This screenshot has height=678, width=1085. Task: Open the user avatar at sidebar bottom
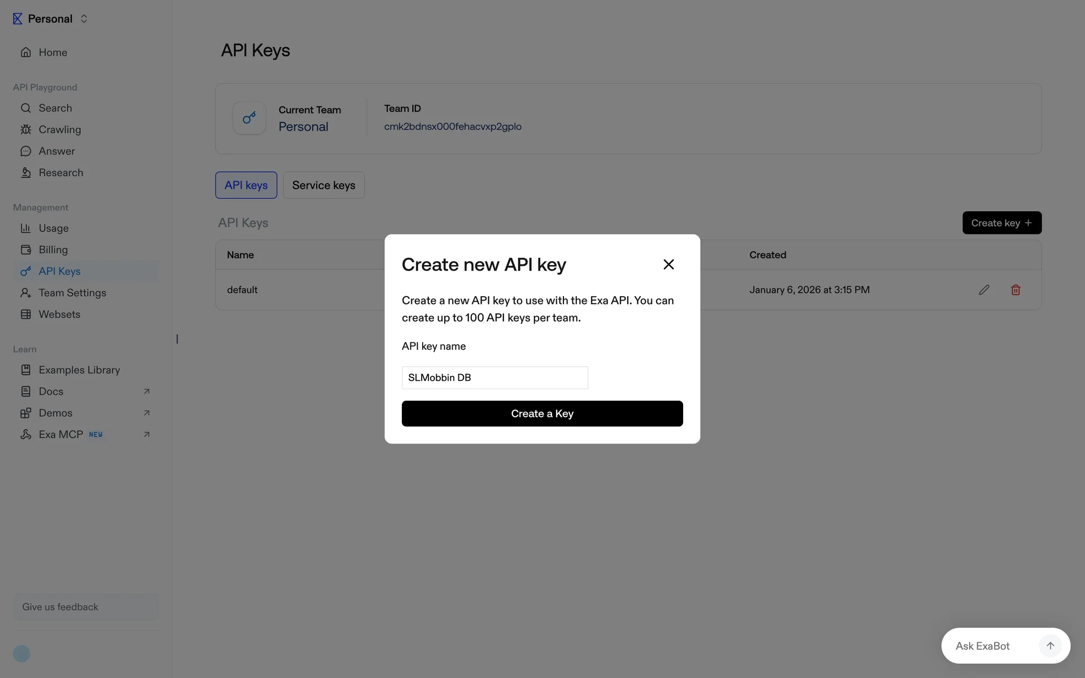[21, 654]
